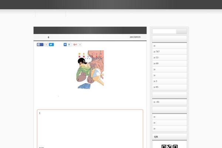This screenshot has width=222, height=148.
Task: Open the sidebar link with count 53
Action: tap(169, 58)
